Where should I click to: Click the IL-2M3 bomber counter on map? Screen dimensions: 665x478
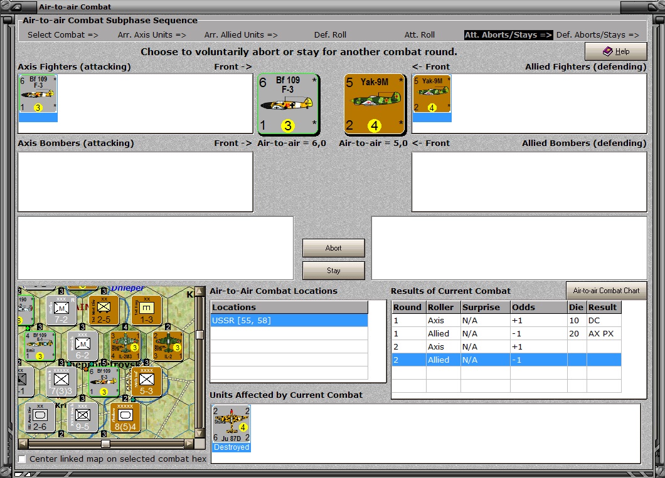[x=125, y=345]
